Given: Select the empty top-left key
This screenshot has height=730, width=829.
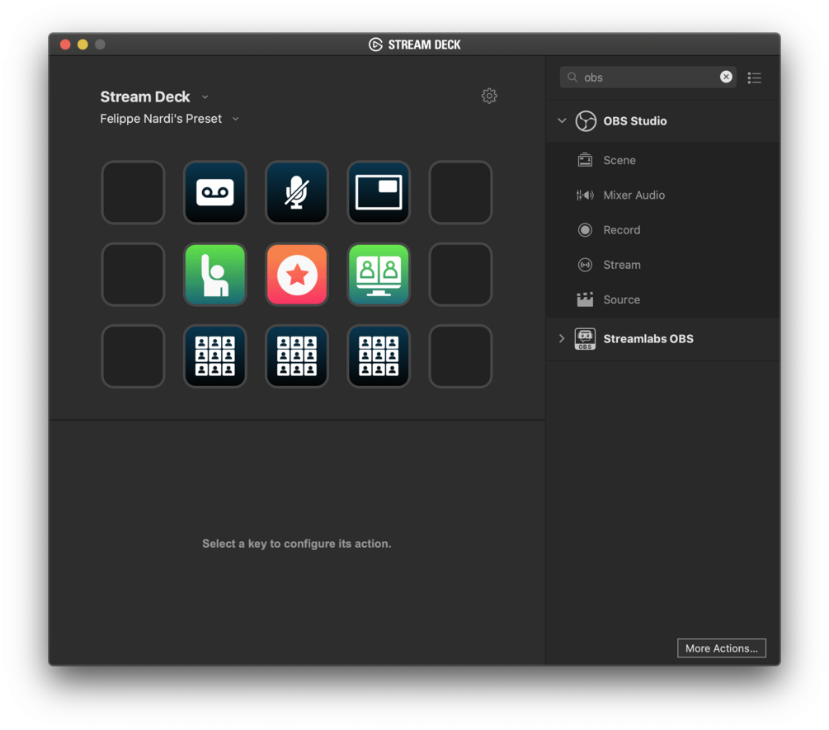Looking at the screenshot, I should click(x=133, y=192).
